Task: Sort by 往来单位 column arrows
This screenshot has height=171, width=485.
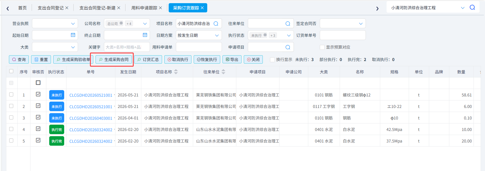Action: 223,72
